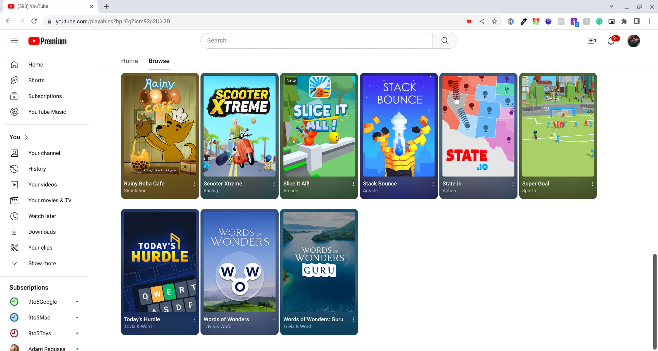Image resolution: width=658 pixels, height=351 pixels.
Task: Expand the You section chevron
Action: click(26, 137)
